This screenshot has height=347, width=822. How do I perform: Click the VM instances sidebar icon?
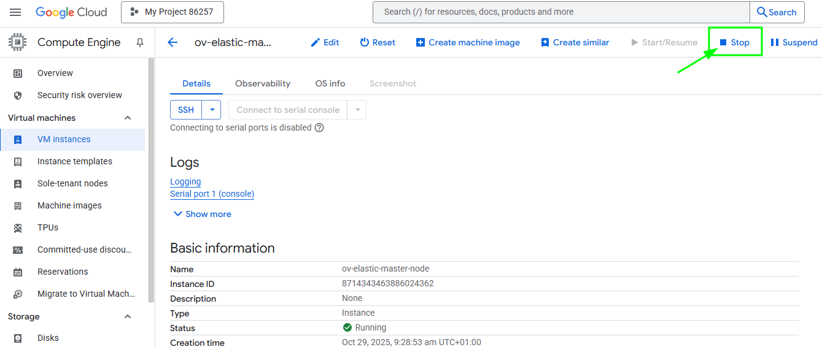(18, 139)
